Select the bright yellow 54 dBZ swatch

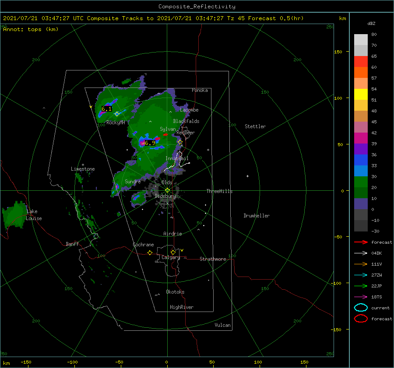[x=361, y=94]
